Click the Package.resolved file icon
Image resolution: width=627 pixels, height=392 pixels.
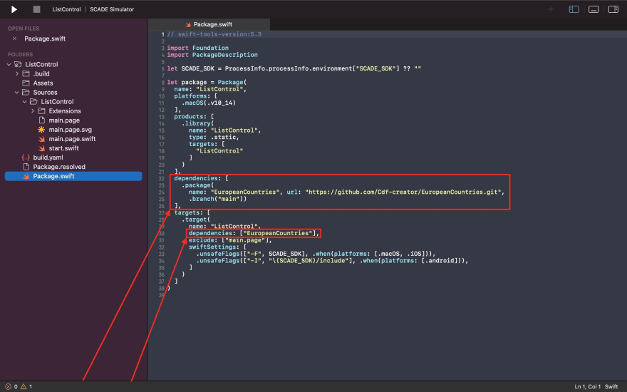click(26, 166)
